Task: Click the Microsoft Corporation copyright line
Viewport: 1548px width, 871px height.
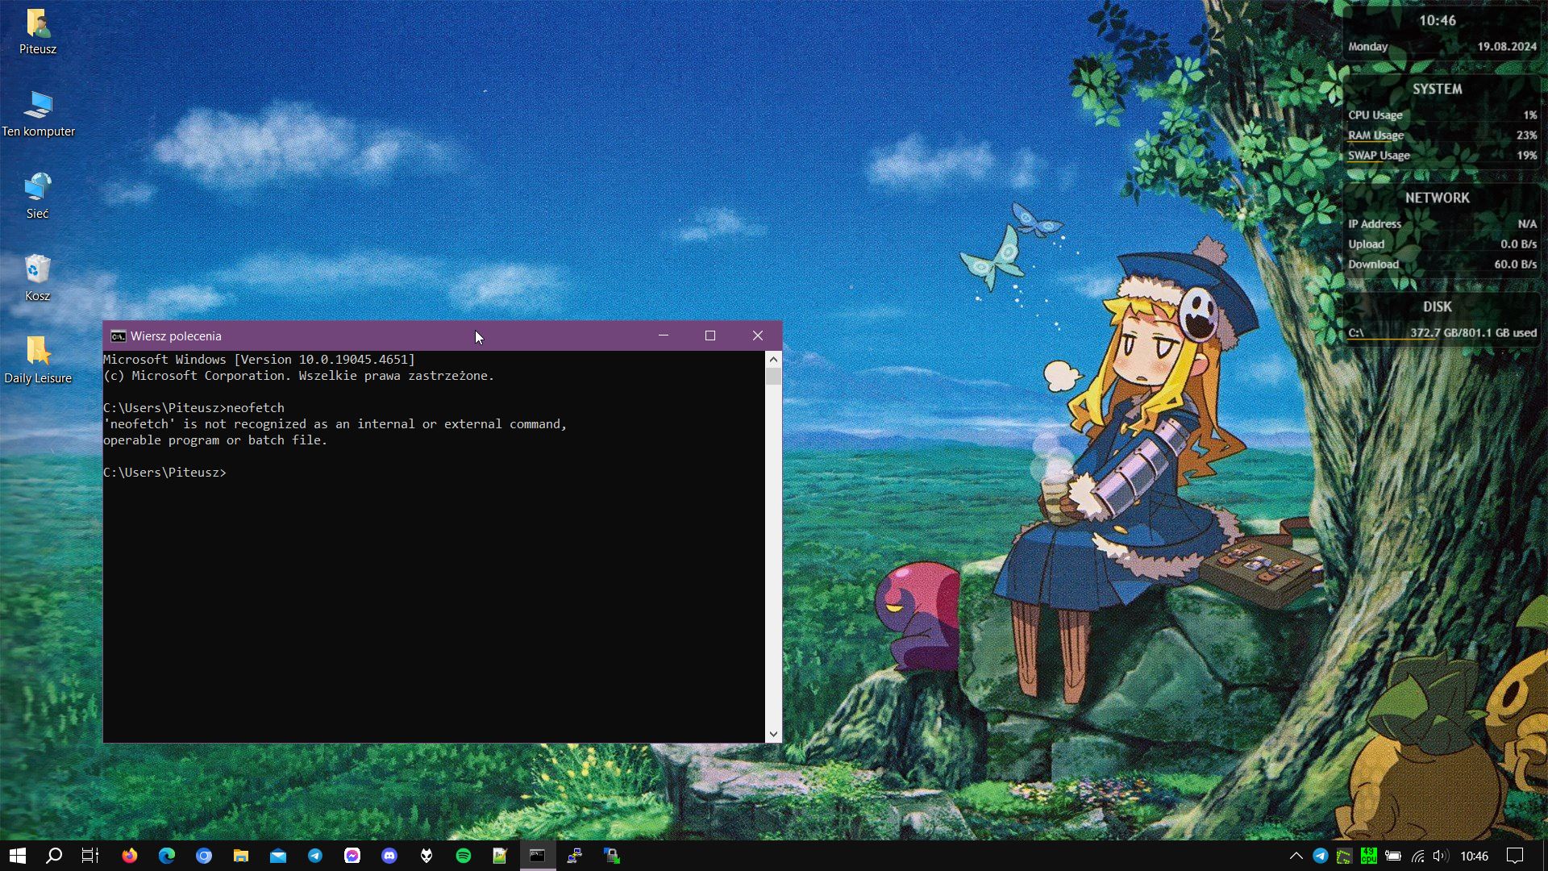Action: [x=298, y=376]
